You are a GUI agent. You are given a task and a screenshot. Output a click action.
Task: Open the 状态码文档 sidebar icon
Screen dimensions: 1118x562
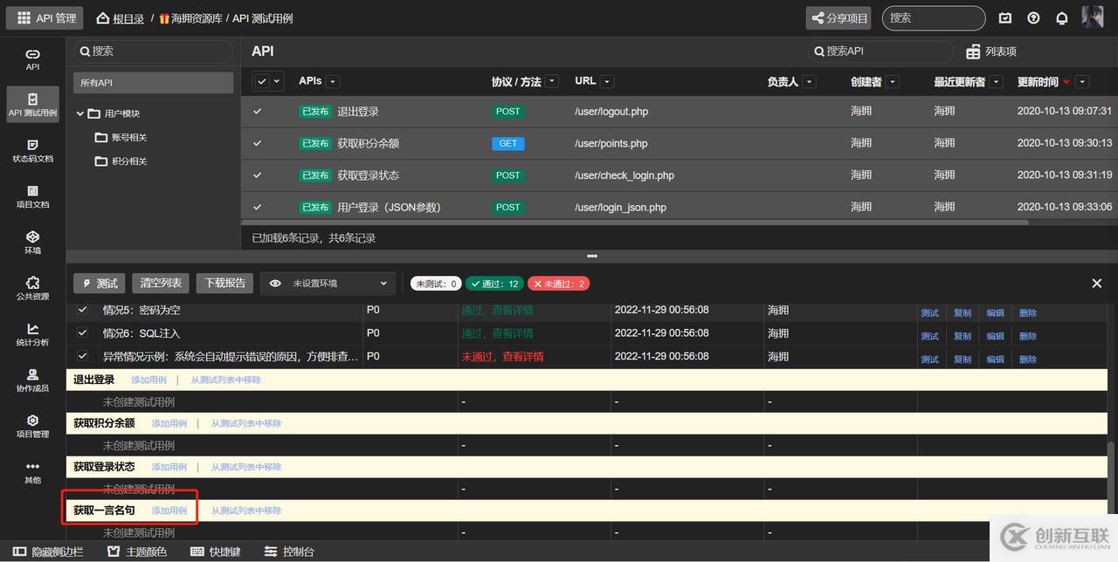click(x=32, y=145)
